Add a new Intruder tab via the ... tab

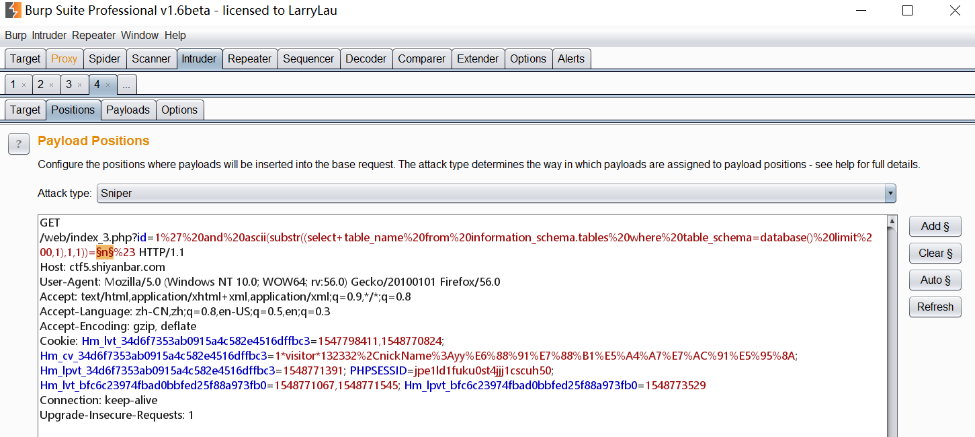pos(126,85)
